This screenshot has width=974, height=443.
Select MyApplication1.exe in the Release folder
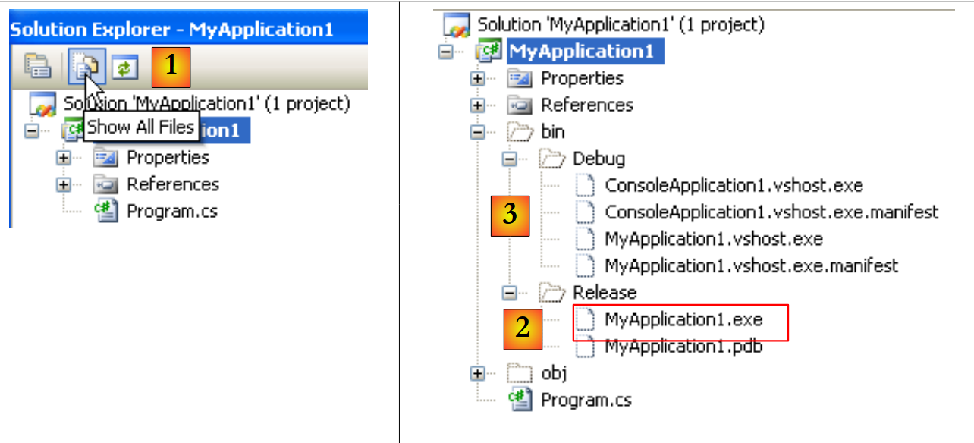[683, 320]
